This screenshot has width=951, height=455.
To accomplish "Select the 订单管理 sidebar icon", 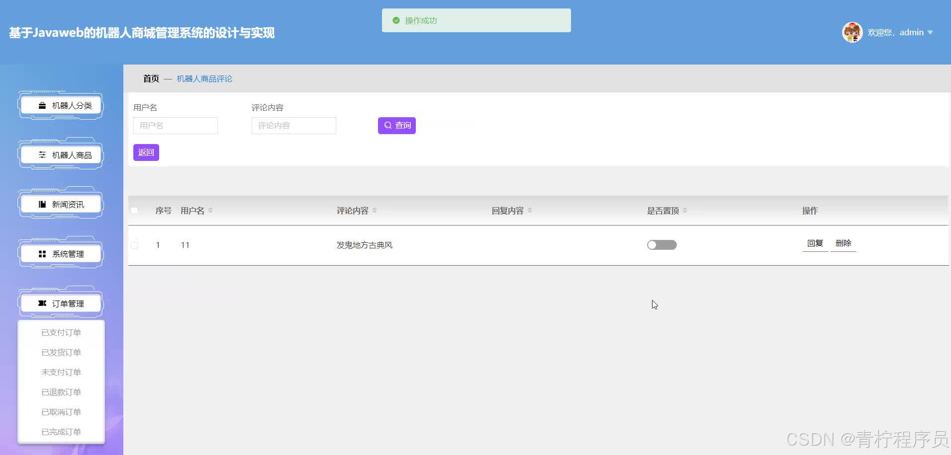I will pyautogui.click(x=42, y=303).
